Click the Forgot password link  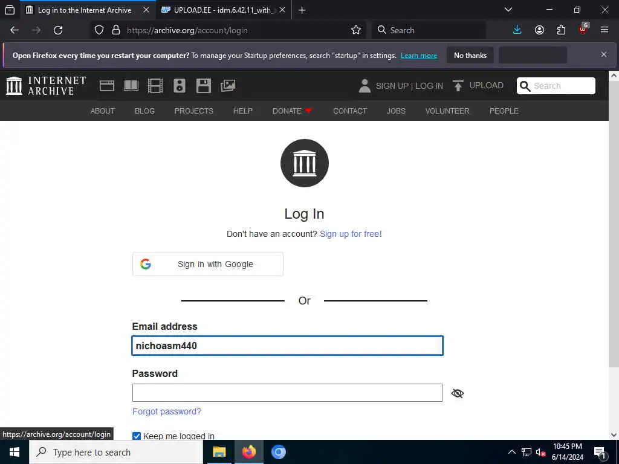(167, 411)
